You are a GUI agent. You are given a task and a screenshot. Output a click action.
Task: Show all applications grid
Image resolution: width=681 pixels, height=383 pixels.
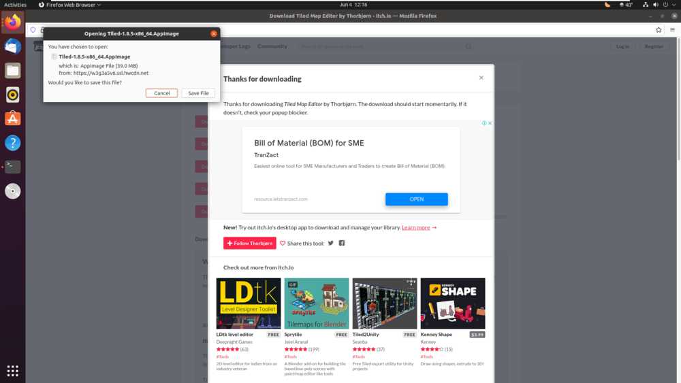[12, 371]
